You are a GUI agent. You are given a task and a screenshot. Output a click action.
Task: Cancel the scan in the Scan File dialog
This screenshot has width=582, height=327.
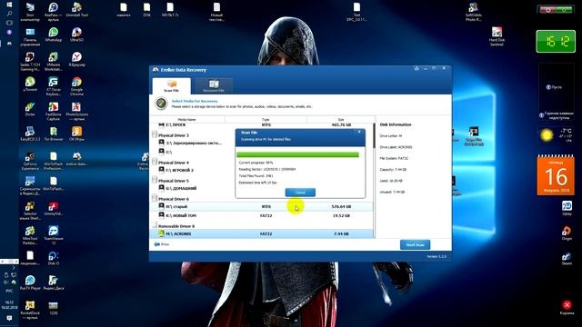pyautogui.click(x=300, y=193)
